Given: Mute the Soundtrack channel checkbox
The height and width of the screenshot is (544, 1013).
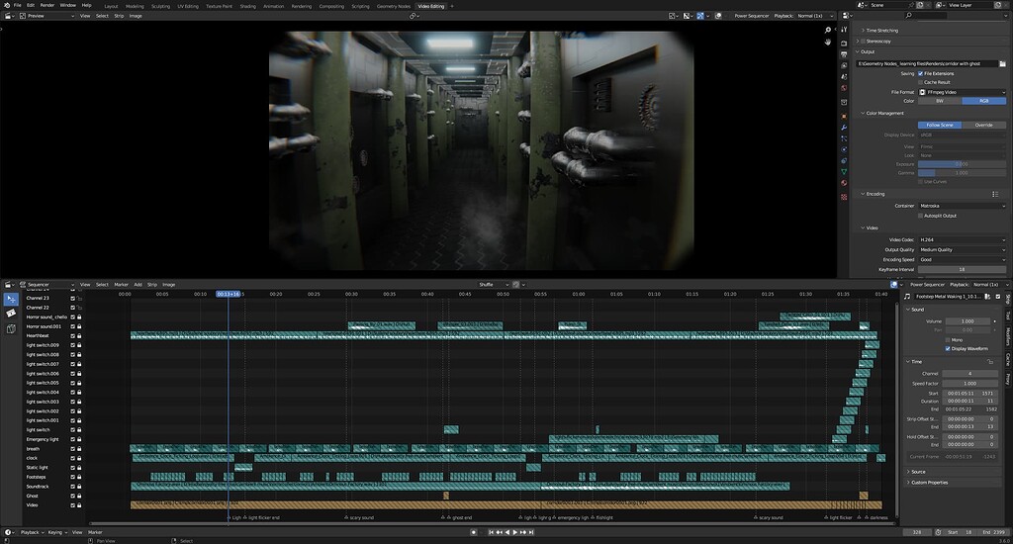Looking at the screenshot, I should click(x=72, y=487).
